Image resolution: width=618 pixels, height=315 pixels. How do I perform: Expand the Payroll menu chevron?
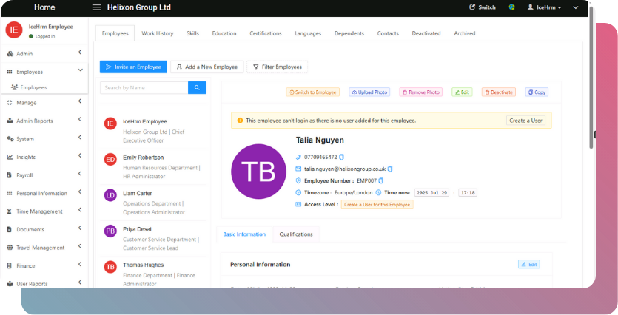[x=80, y=174]
